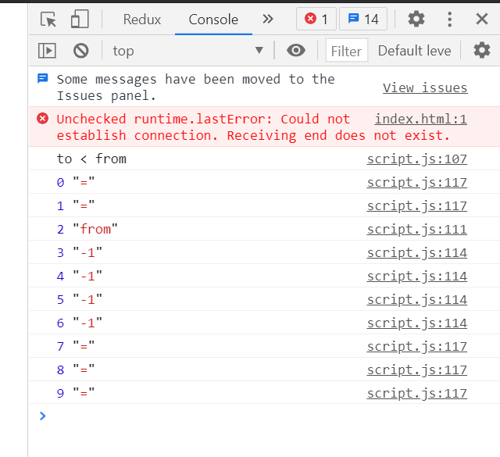Toggle the device toolbar icon

pyautogui.click(x=80, y=19)
